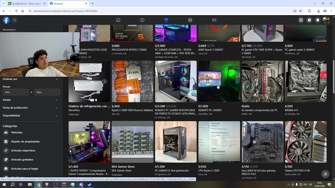This screenshot has height=188, width=335.
Task: Open Windows Start menu
Action: pyautogui.click(x=4, y=185)
